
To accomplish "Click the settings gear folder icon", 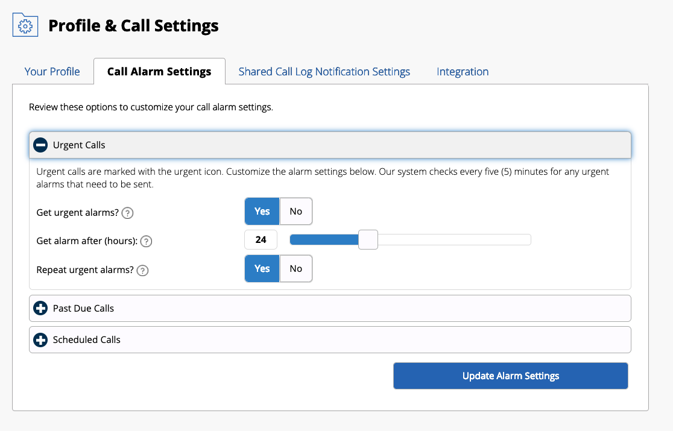I will (x=25, y=26).
